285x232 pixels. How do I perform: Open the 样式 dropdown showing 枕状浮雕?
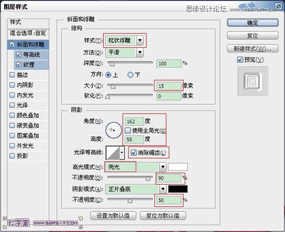tap(124, 40)
